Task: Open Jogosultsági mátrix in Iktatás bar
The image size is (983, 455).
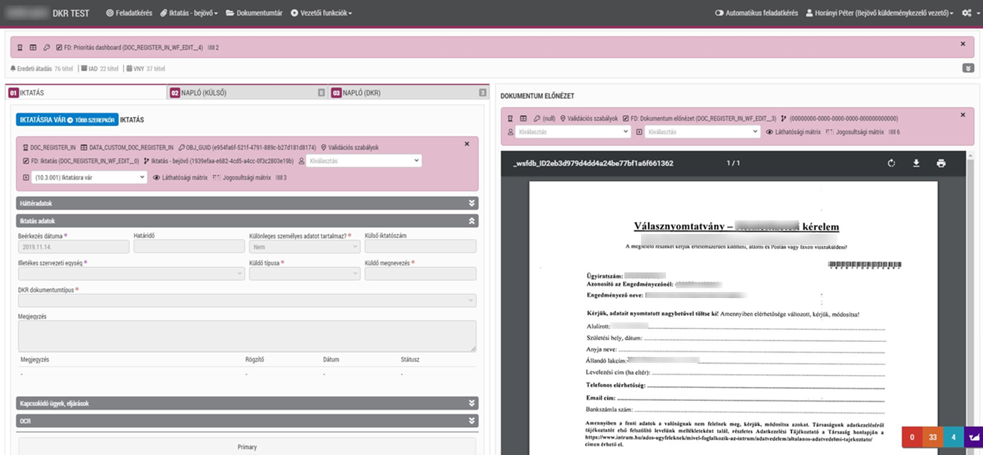Action: 242,177
